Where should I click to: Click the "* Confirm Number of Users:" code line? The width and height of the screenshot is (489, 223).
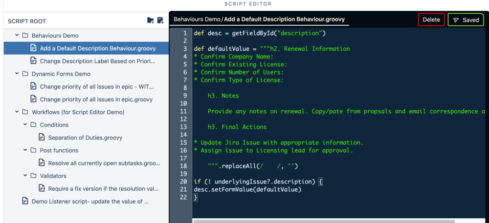[239, 72]
